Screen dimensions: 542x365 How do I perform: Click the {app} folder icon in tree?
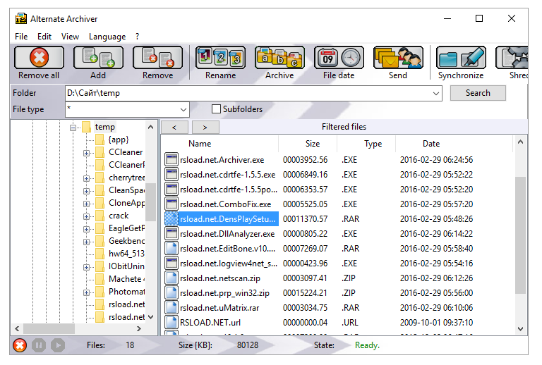coord(100,140)
